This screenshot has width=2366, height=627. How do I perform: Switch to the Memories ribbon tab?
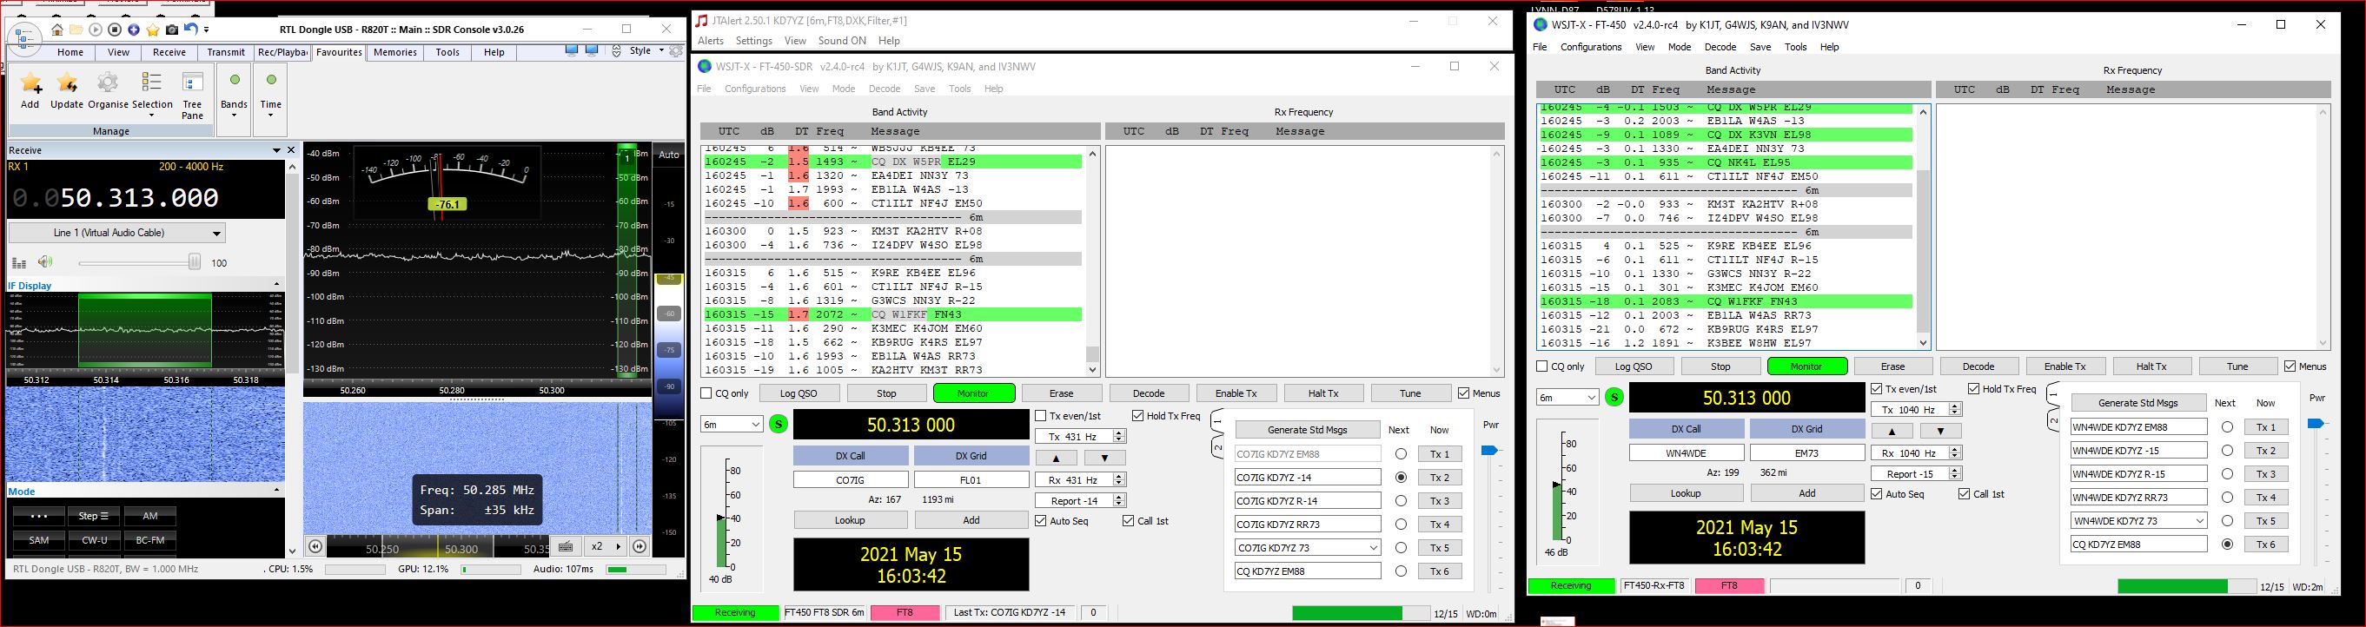[395, 52]
